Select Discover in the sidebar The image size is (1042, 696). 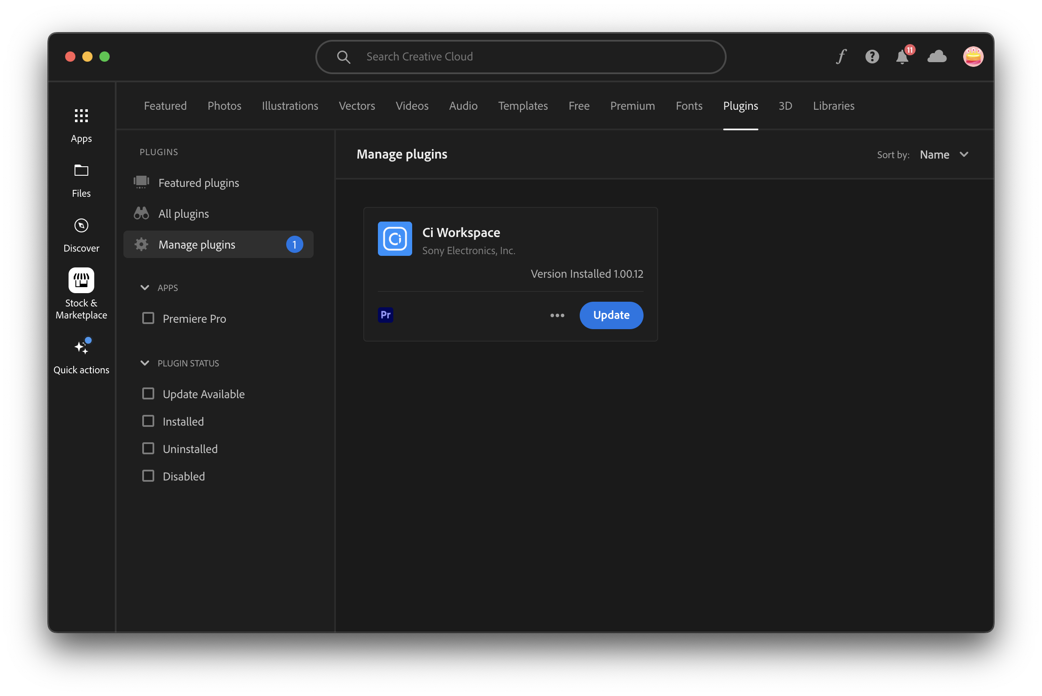tap(81, 234)
